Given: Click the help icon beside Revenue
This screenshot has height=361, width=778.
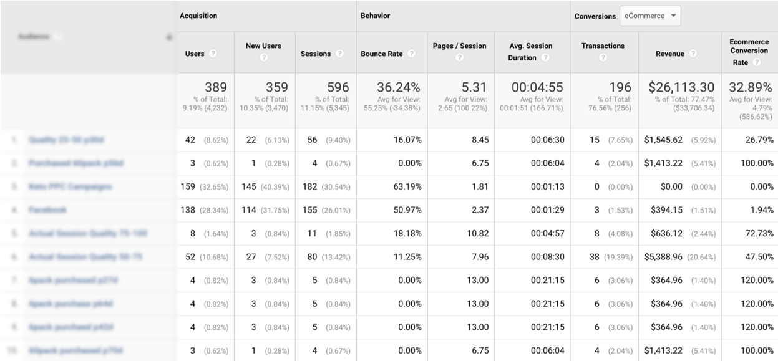Looking at the screenshot, I should (693, 54).
